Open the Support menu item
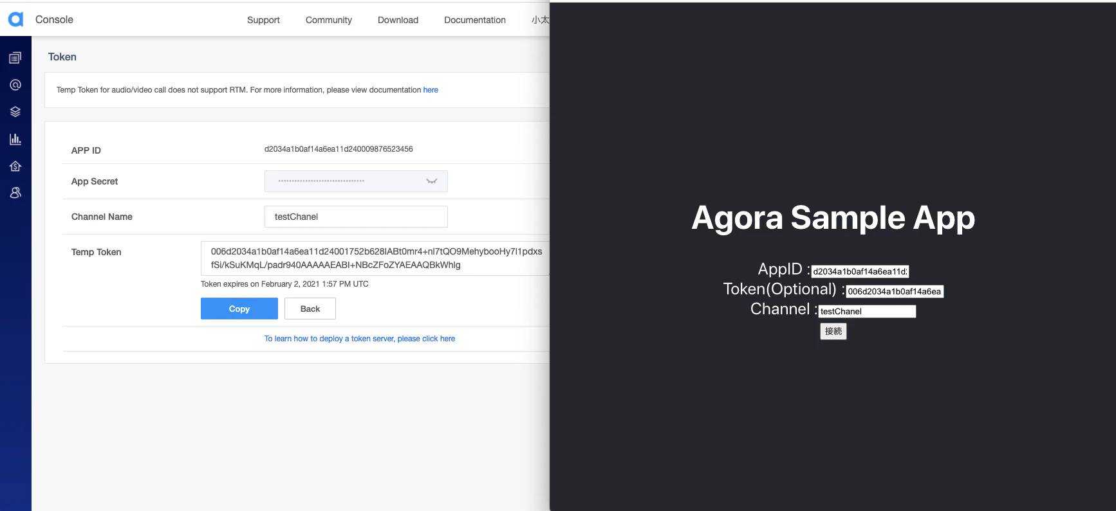This screenshot has width=1116, height=511. coord(263,20)
